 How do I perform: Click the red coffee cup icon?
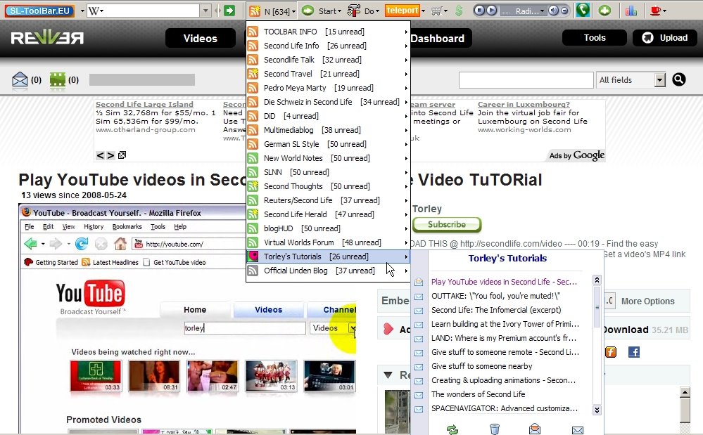coord(655,11)
